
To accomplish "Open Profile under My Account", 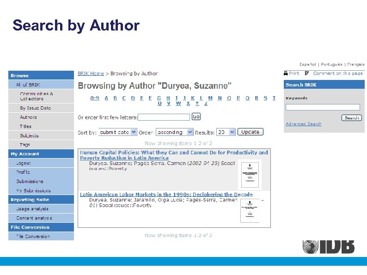I will (x=41, y=172).
